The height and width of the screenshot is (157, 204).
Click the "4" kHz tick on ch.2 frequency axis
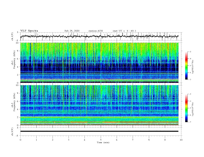18,109
